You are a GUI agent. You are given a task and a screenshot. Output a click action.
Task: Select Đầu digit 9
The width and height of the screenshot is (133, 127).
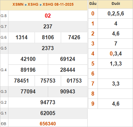coord(93,104)
